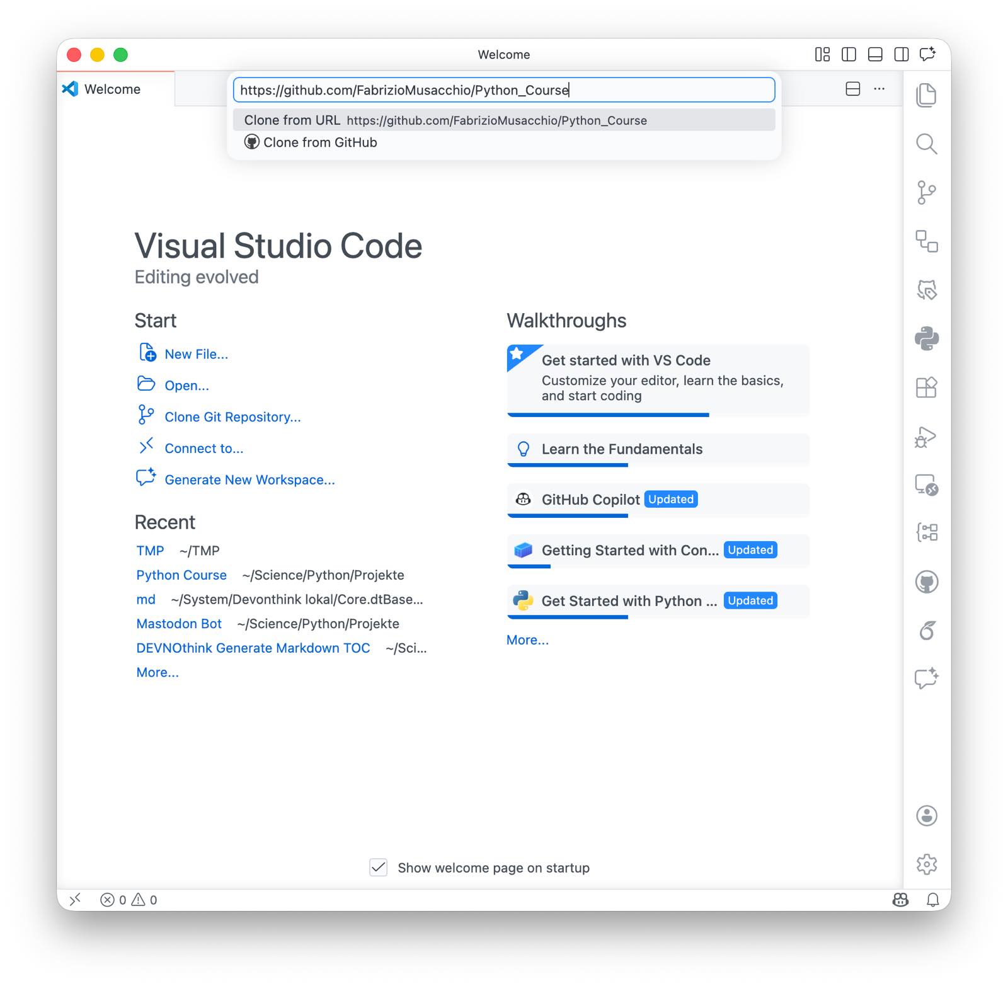The width and height of the screenshot is (1008, 986).
Task: Click the notifications bell in status bar
Action: coord(933,900)
